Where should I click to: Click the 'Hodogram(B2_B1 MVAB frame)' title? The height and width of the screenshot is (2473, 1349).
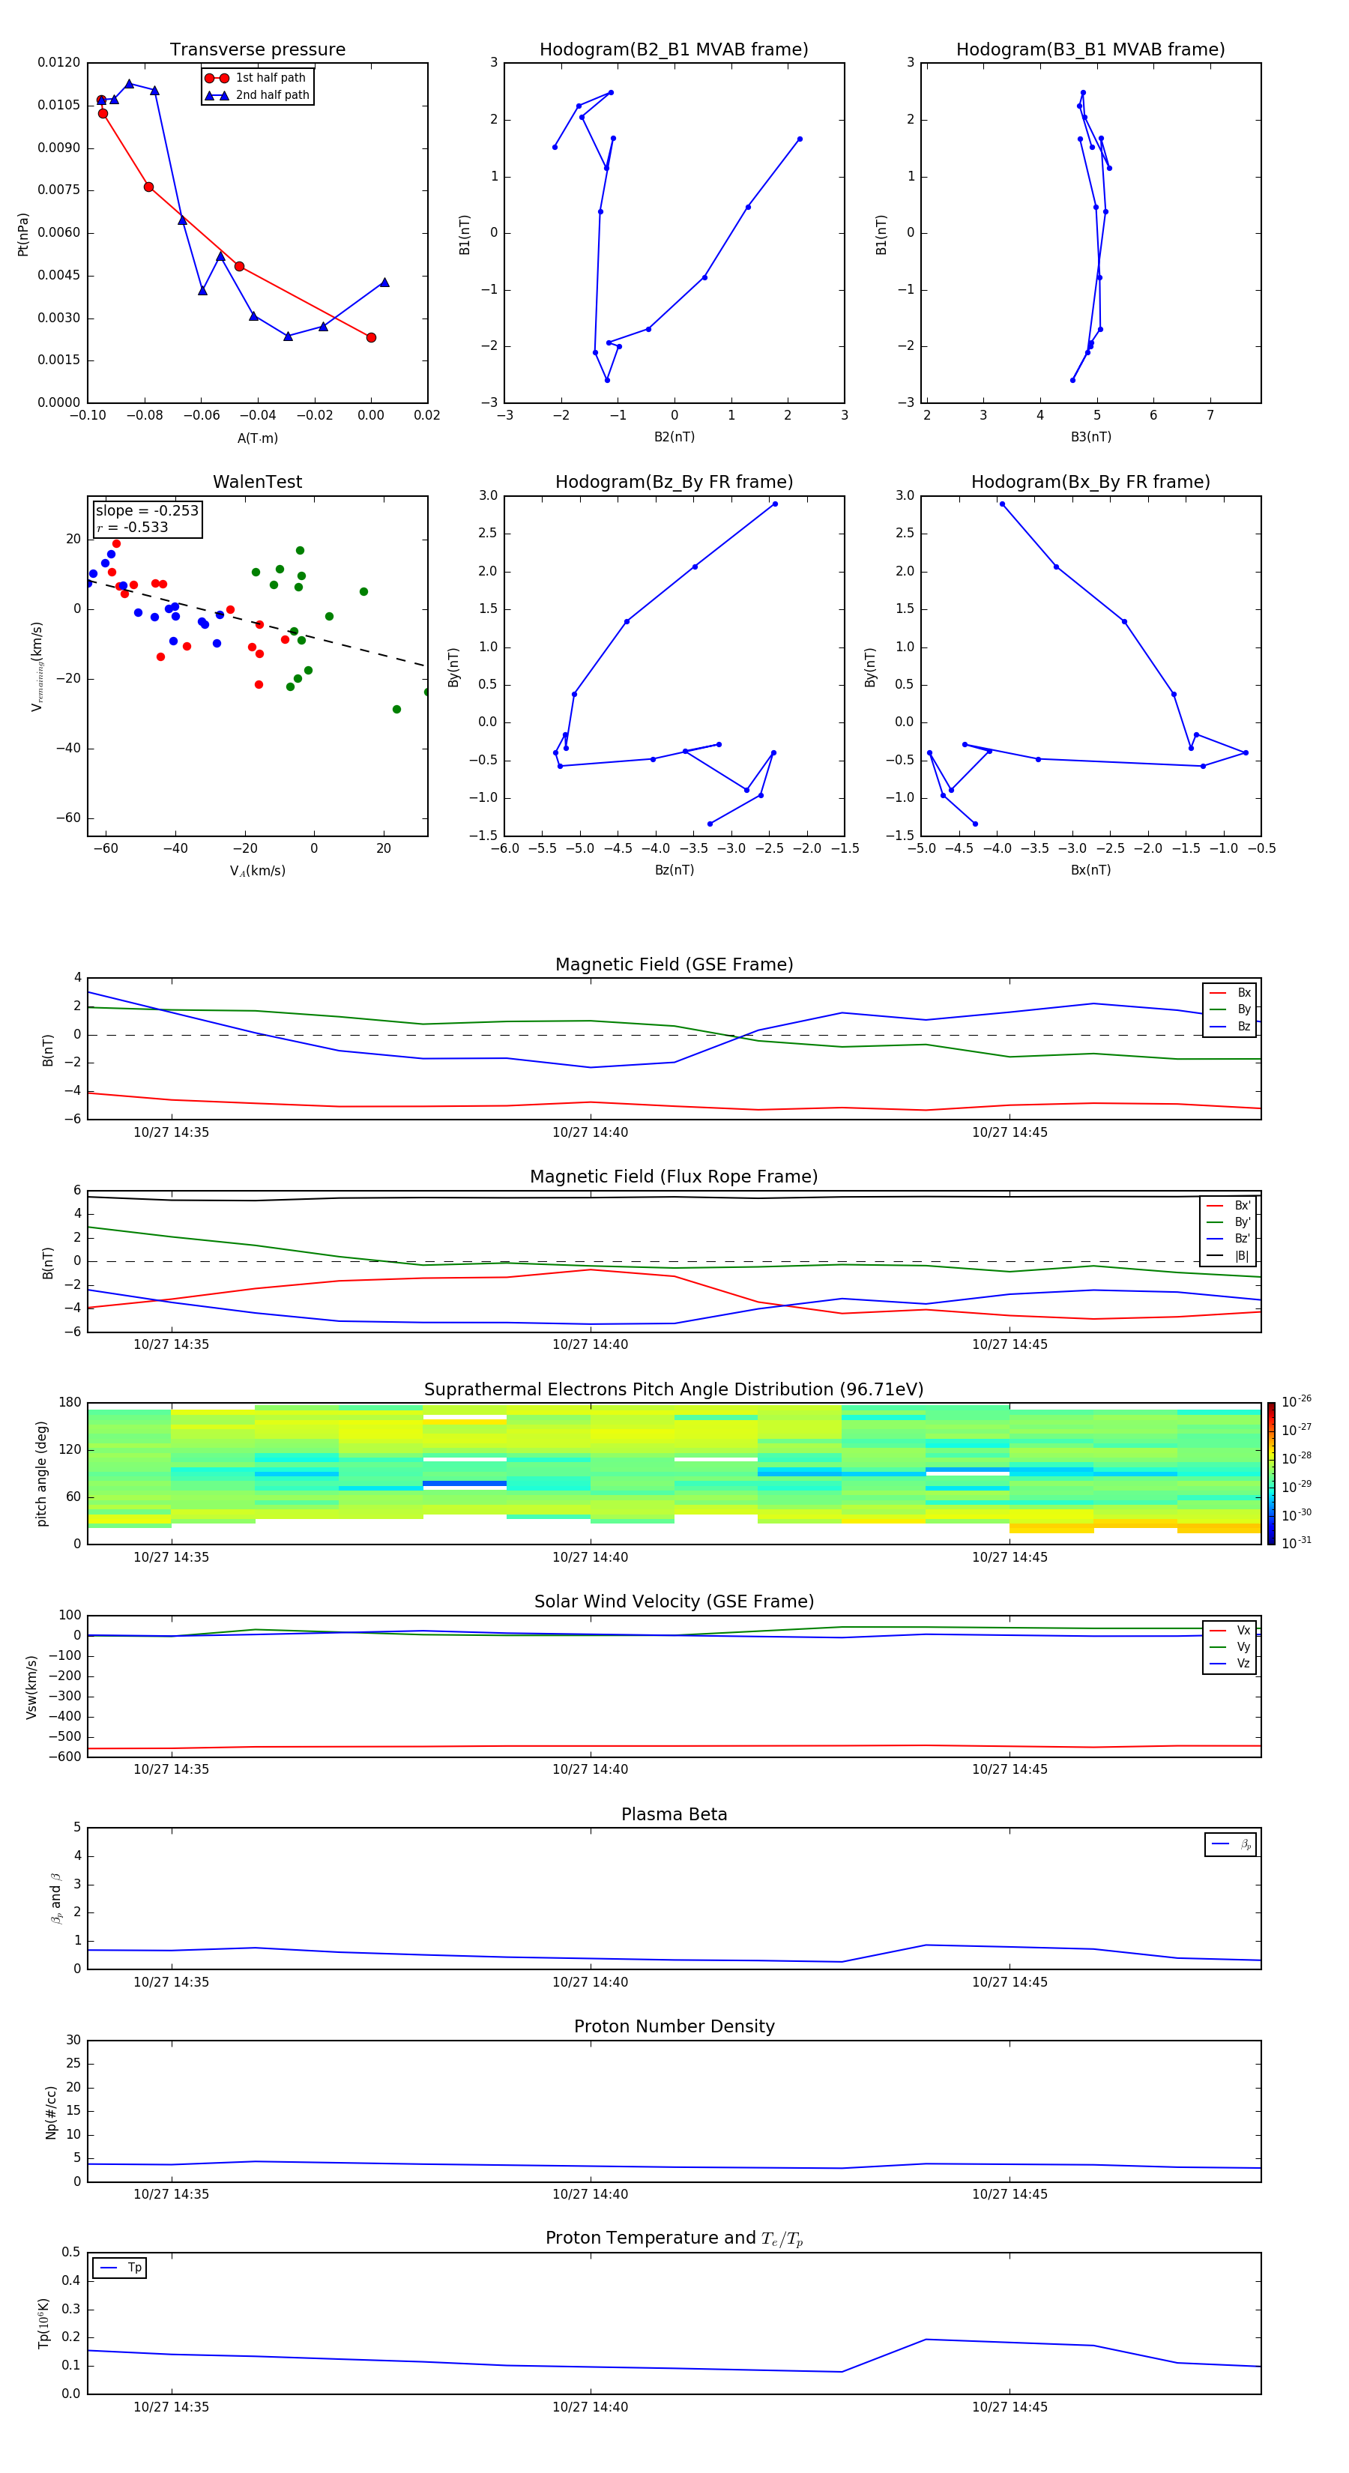tap(674, 49)
